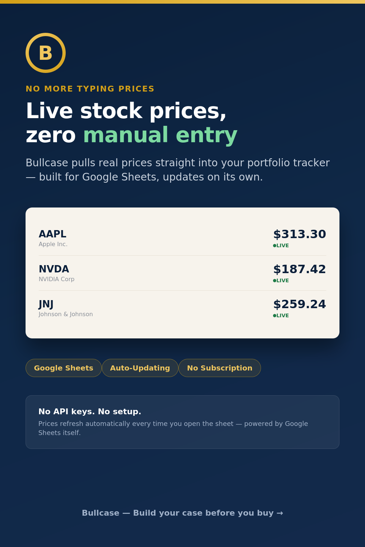Screen dimensions: 365x547
Task: Click the $259.24 Johnson & Johnson price
Action: click(x=300, y=304)
